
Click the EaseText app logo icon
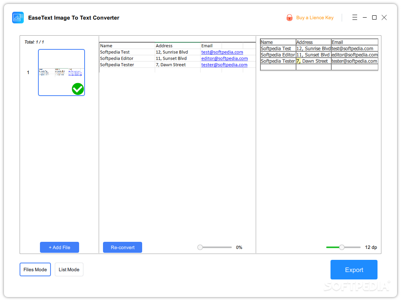point(18,18)
